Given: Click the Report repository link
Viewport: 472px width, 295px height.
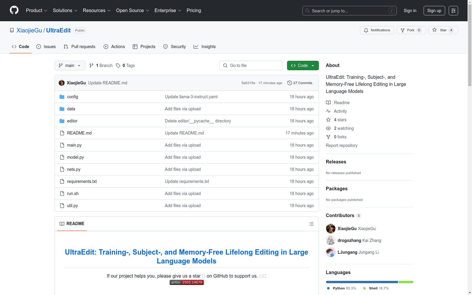Looking at the screenshot, I should (x=342, y=145).
